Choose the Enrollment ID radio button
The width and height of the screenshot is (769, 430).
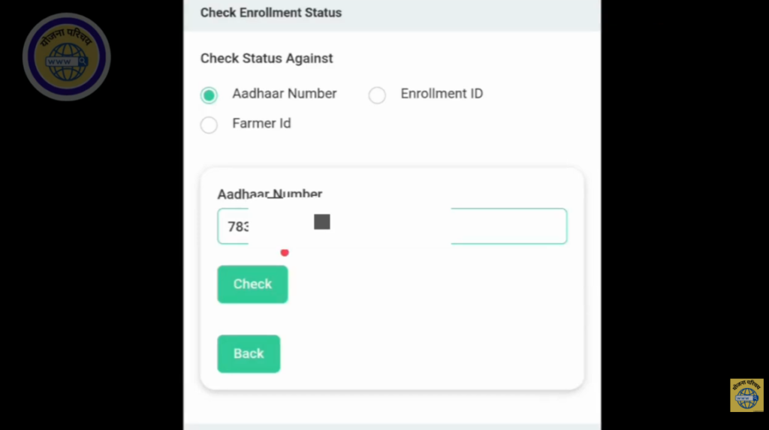tap(377, 95)
